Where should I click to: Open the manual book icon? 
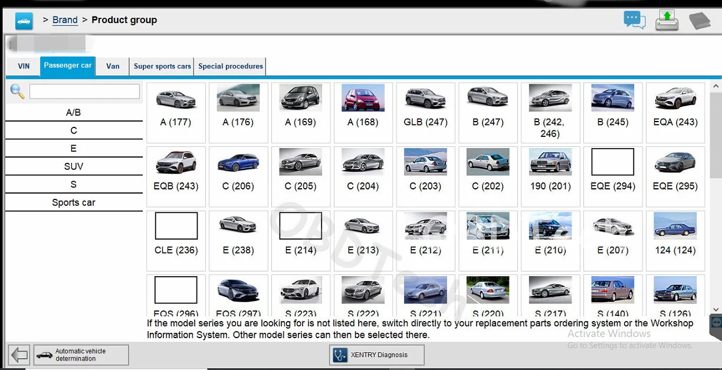coord(700,21)
